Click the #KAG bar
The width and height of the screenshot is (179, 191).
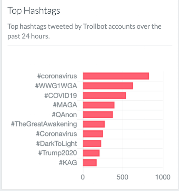pos(90,163)
